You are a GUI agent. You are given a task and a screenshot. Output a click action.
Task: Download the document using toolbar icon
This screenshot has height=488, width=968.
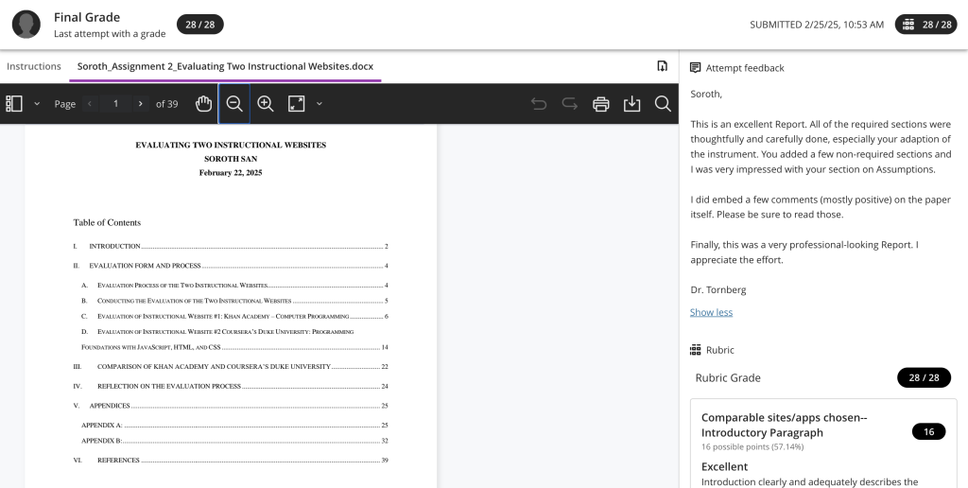point(631,104)
